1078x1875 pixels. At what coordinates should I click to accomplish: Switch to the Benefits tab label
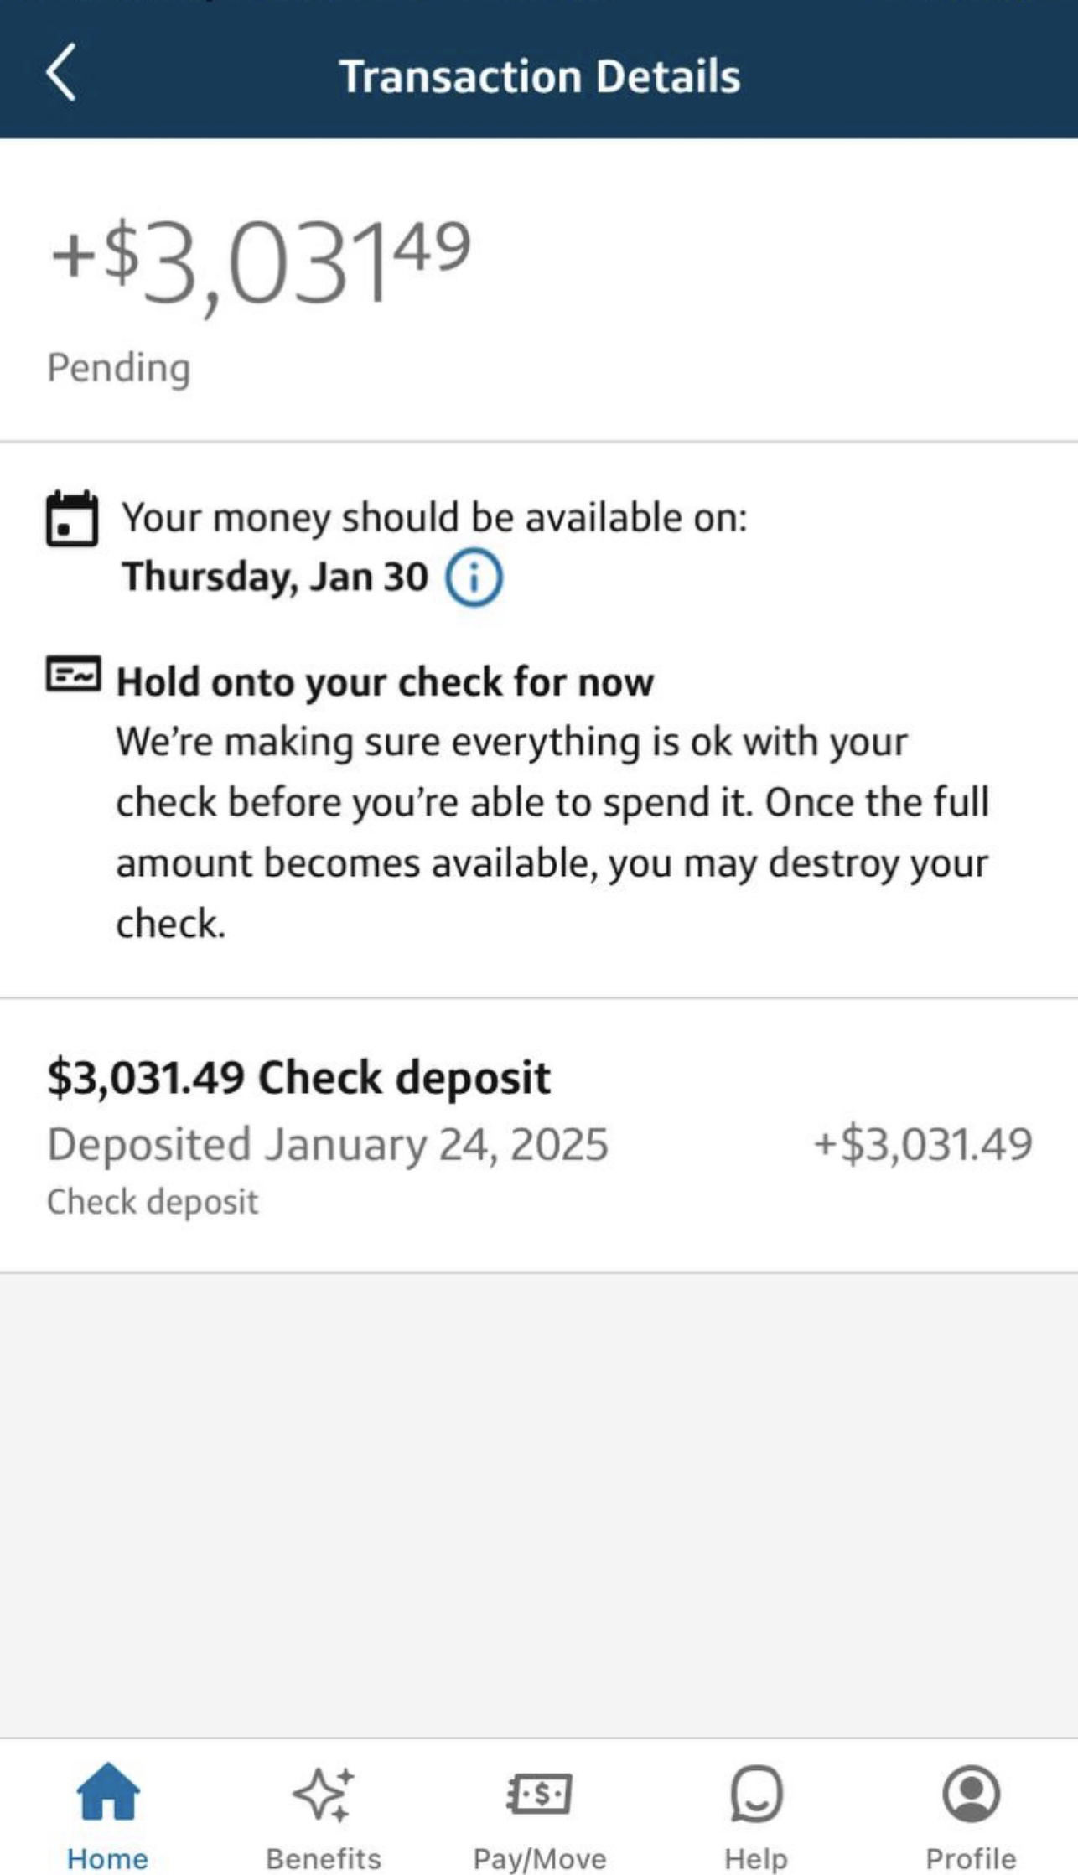324,1857
